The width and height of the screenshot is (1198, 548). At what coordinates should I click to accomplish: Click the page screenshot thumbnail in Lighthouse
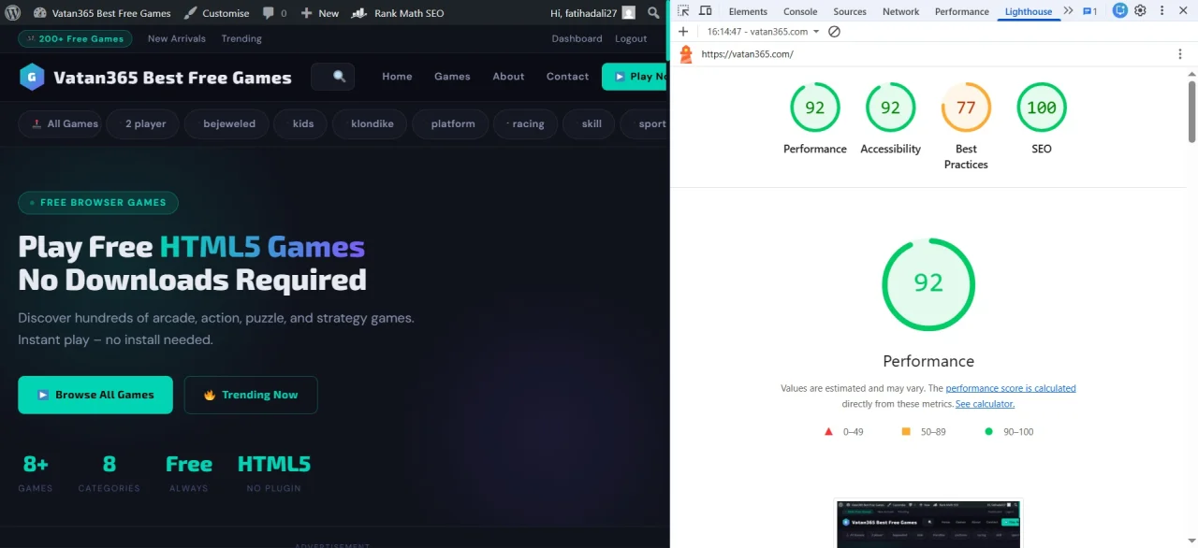click(x=928, y=524)
